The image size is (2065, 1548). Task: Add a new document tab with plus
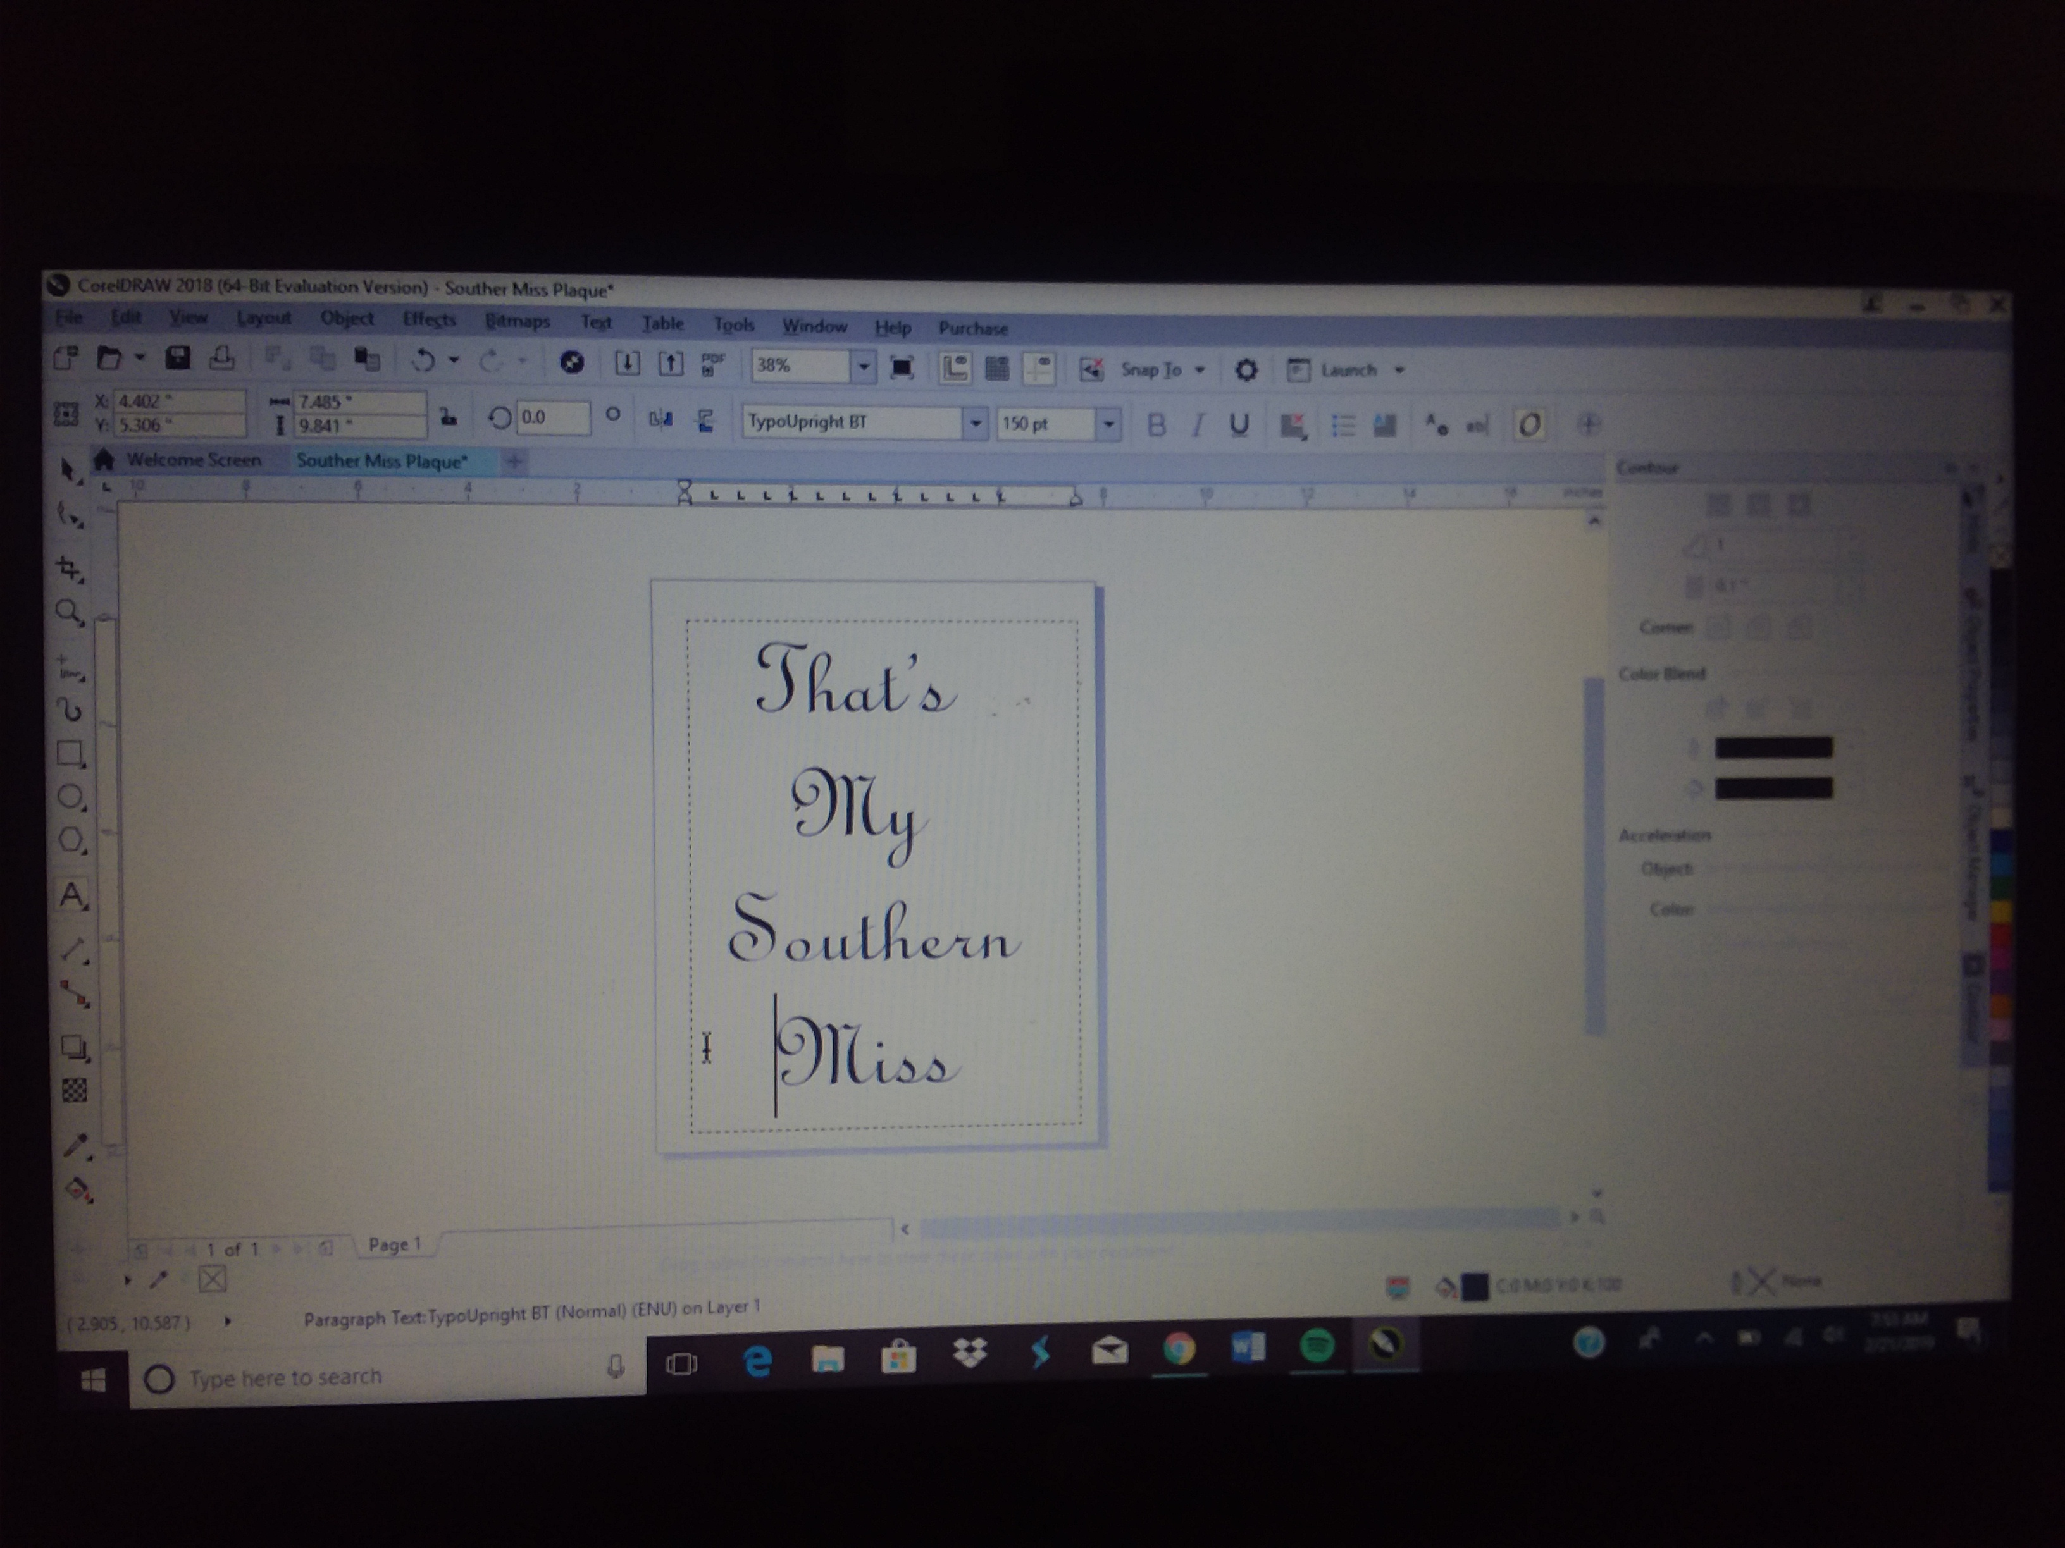pyautogui.click(x=514, y=461)
